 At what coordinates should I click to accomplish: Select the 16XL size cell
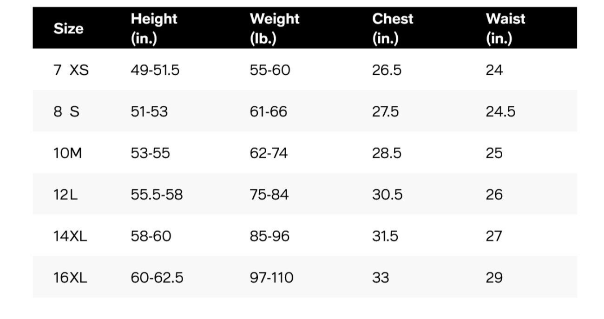coord(70,278)
